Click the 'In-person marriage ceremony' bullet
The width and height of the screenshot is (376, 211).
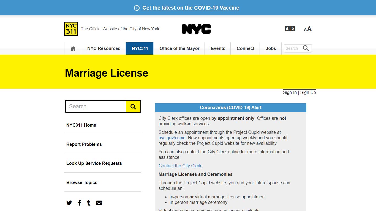pyautogui.click(x=198, y=202)
